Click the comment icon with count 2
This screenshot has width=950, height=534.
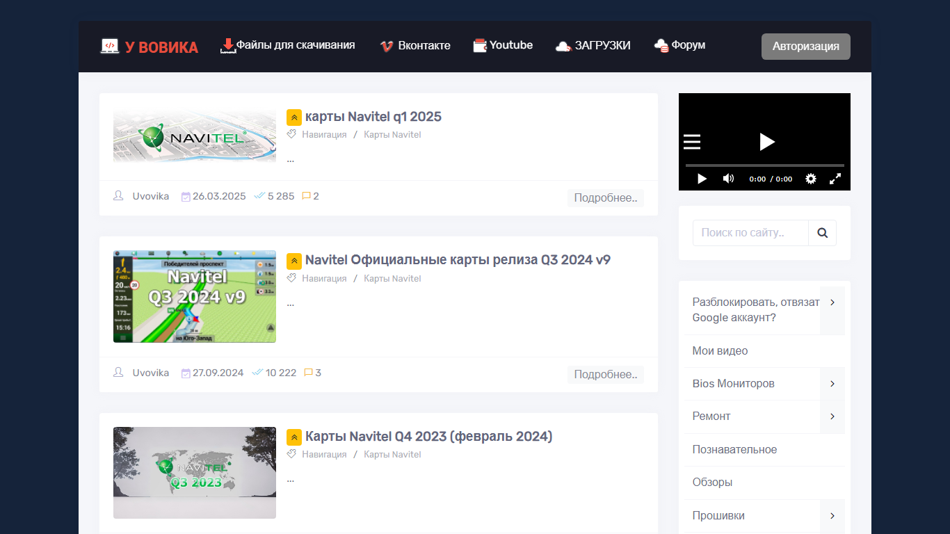(306, 196)
